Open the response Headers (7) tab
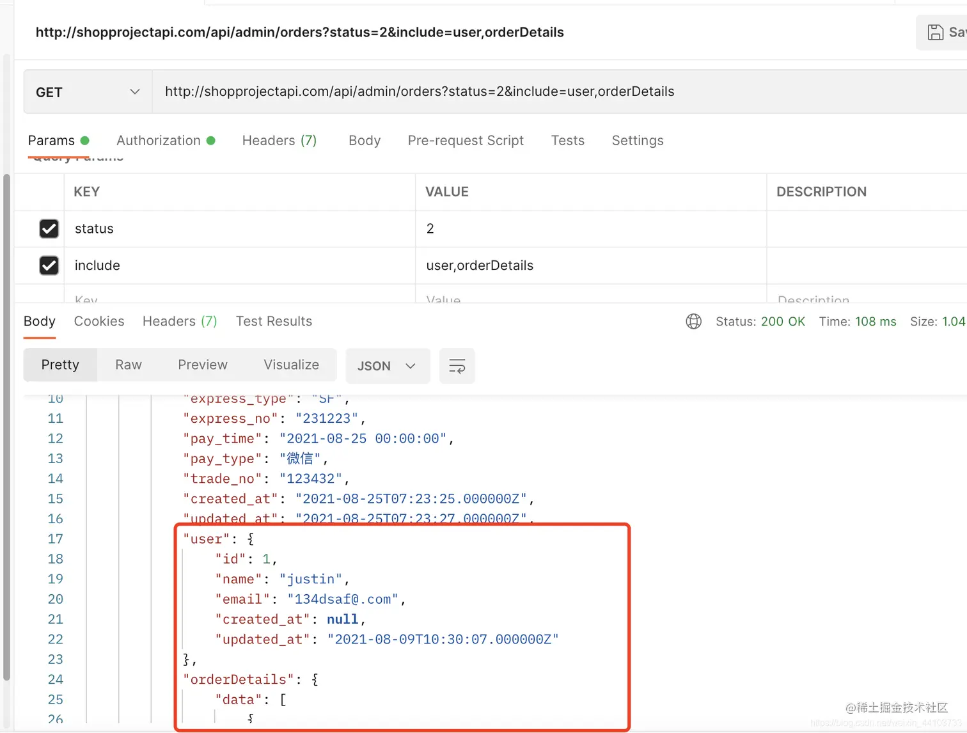 (180, 321)
